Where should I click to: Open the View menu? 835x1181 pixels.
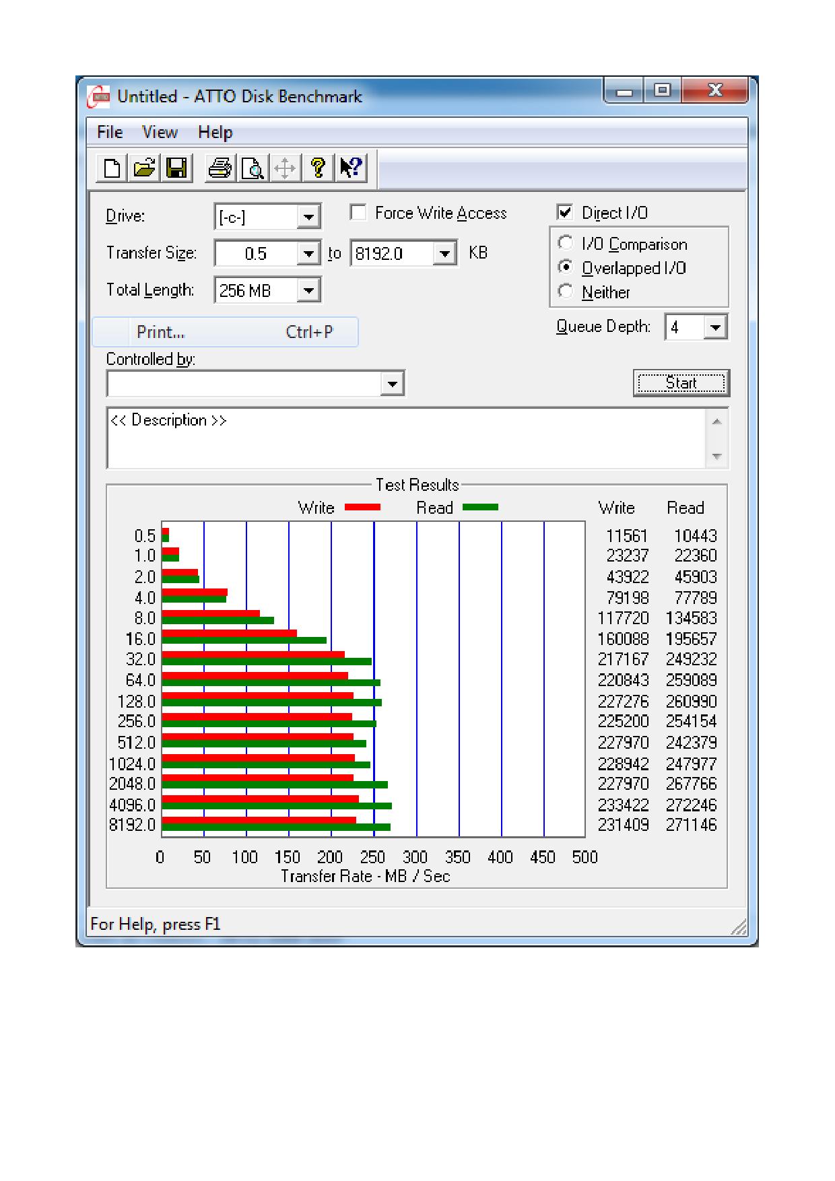160,132
